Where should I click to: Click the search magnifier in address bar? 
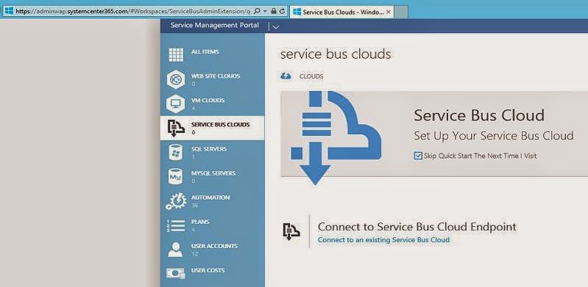(257, 11)
